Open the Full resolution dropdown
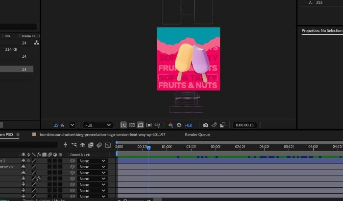Viewport: 343px width, 201px height. [98, 125]
